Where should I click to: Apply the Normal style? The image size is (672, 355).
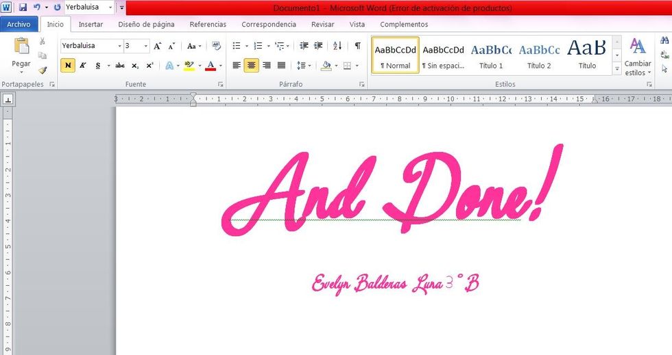point(395,55)
